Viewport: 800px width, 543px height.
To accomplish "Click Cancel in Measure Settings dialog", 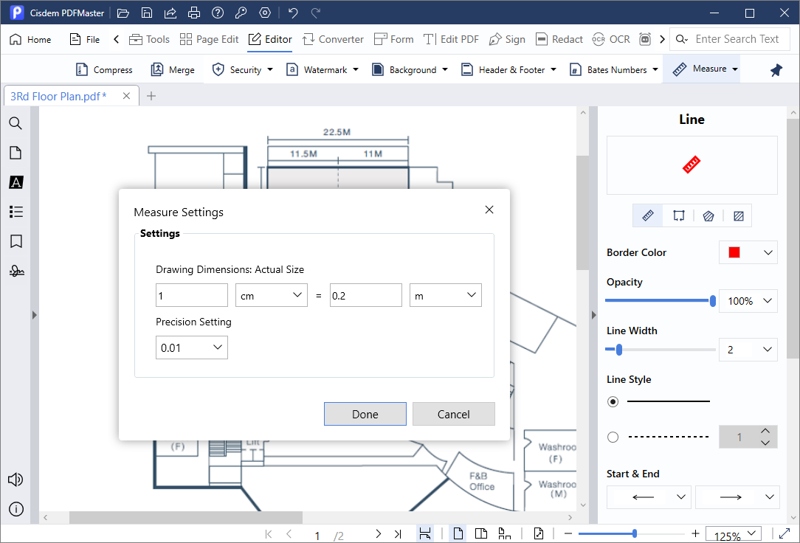I will click(454, 414).
